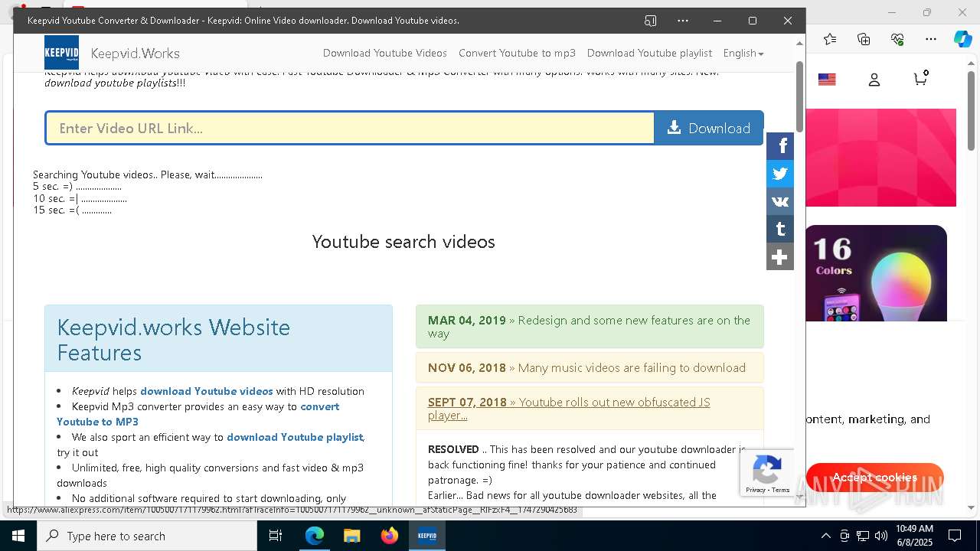This screenshot has height=551, width=980.
Task: Share page via Facebook icon
Action: pos(780,146)
